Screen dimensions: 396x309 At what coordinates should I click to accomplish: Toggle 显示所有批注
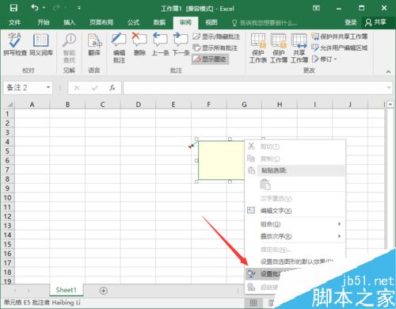tap(215, 48)
